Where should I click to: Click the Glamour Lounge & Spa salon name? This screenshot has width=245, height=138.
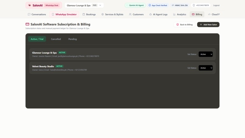click(44, 53)
